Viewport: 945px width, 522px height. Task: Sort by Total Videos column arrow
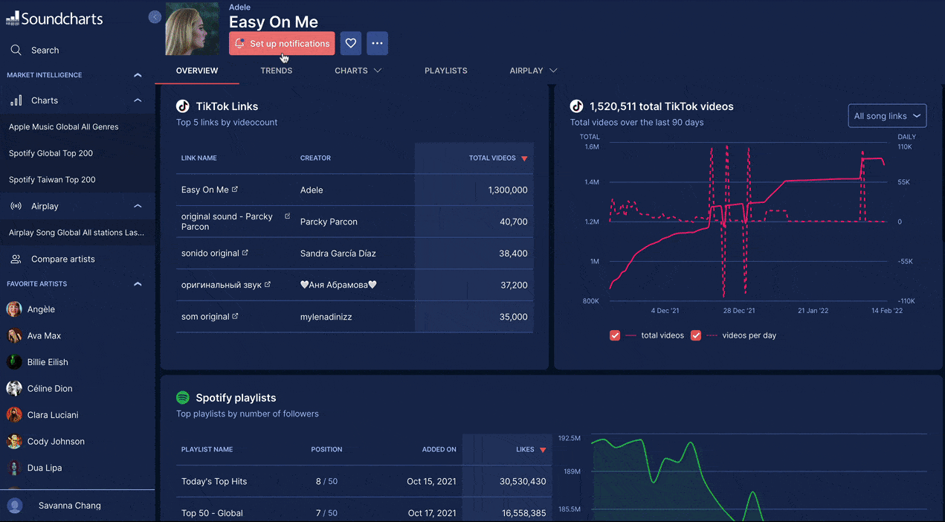coord(524,158)
